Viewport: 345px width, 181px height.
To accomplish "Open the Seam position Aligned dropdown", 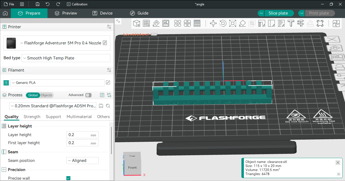I will coord(82,161).
